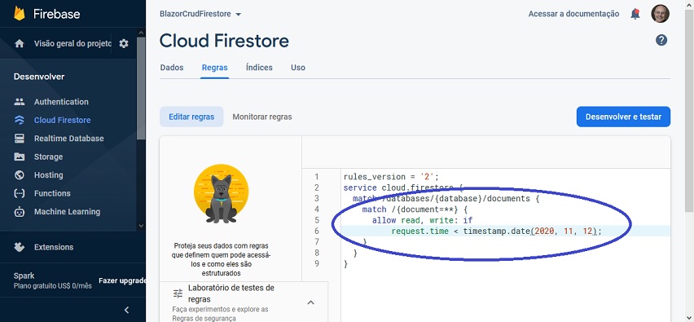Open Authentication in the sidebar
The height and width of the screenshot is (322, 694).
coord(61,102)
